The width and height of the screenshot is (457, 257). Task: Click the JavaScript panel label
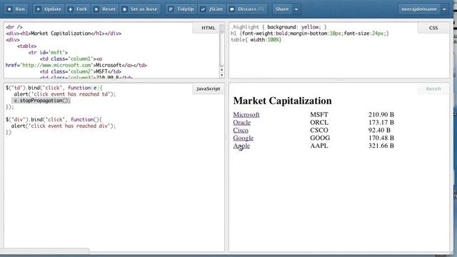(x=208, y=89)
